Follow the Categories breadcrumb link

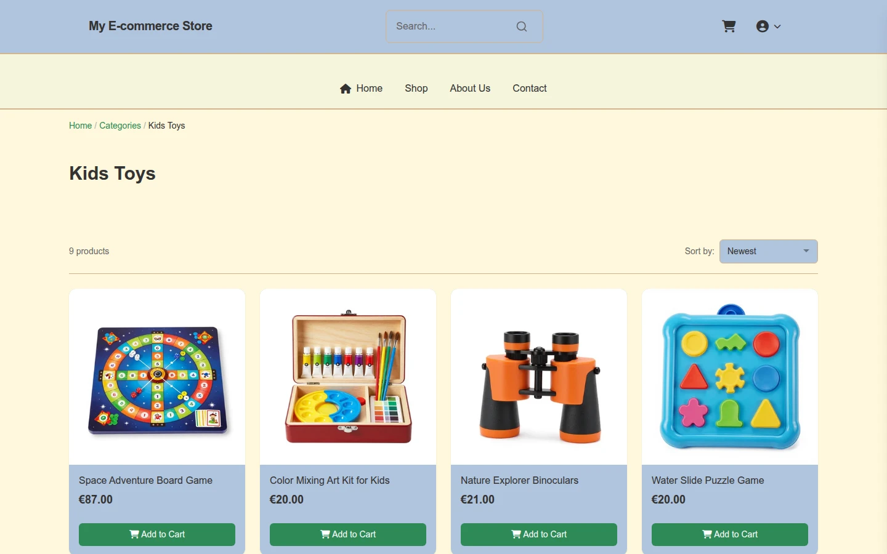click(120, 126)
